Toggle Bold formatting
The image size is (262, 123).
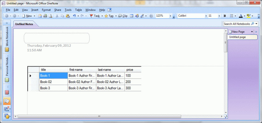tap(225, 16)
